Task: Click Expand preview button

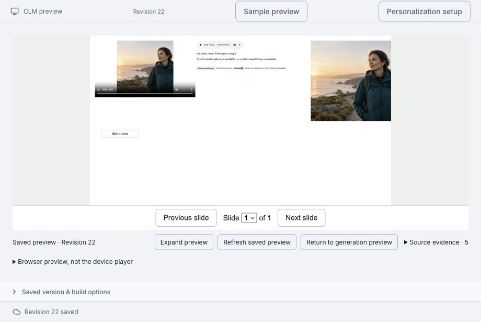Action: click(x=184, y=242)
